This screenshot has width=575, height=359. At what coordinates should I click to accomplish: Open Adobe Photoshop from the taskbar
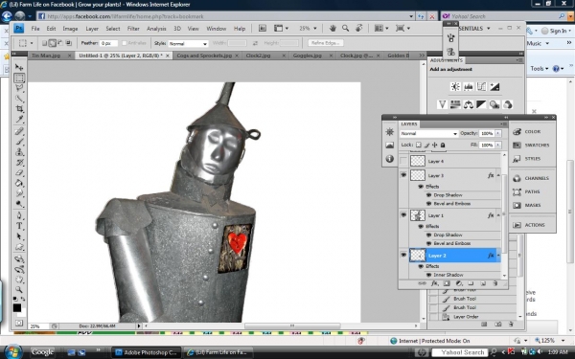[x=147, y=352]
